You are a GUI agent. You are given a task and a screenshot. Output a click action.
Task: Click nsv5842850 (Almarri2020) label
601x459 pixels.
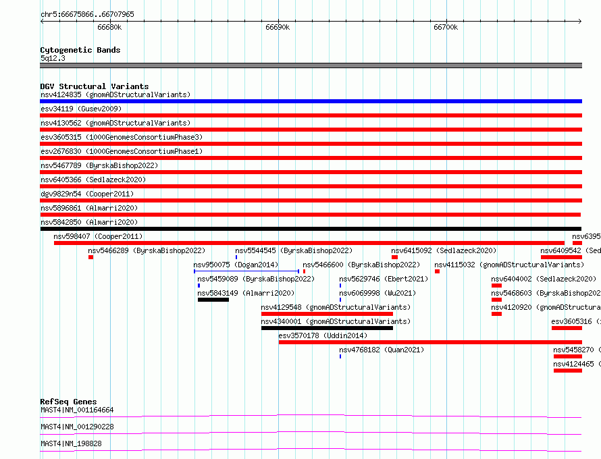[89, 222]
